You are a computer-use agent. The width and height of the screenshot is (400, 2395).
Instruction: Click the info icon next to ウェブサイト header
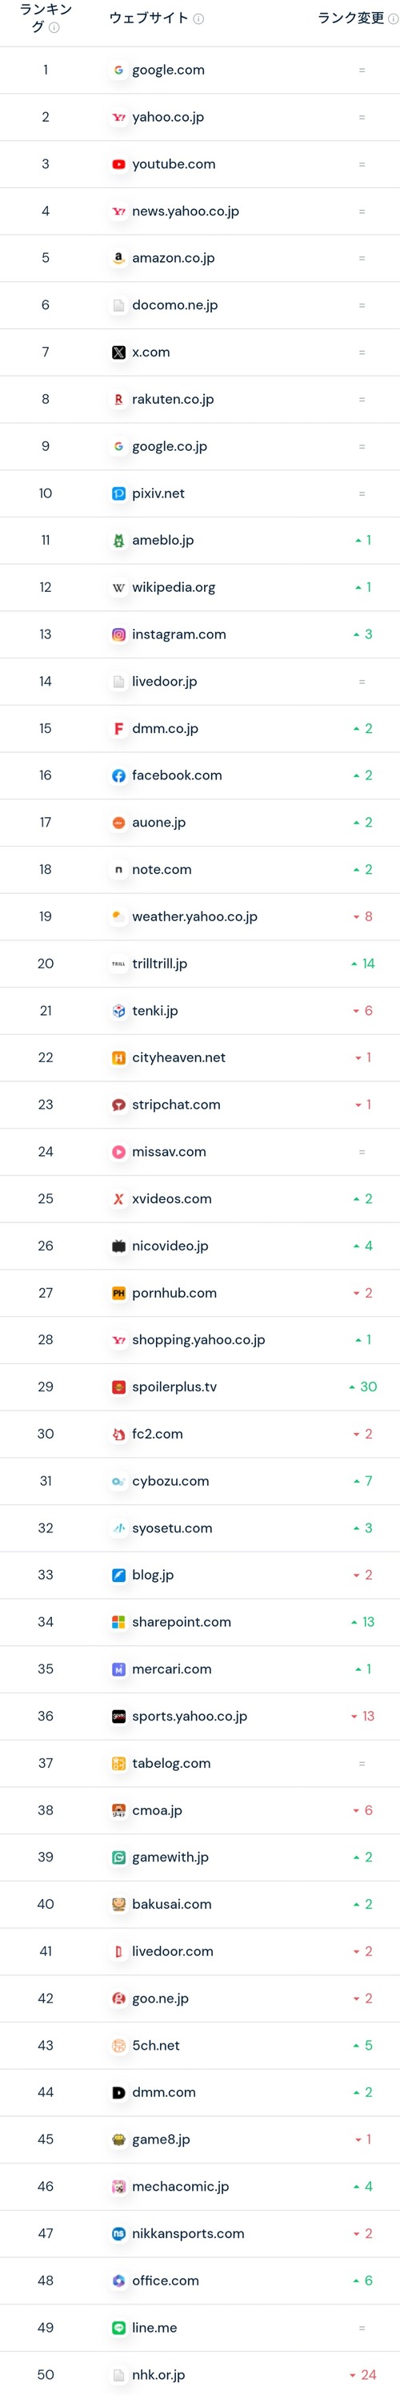[x=198, y=18]
